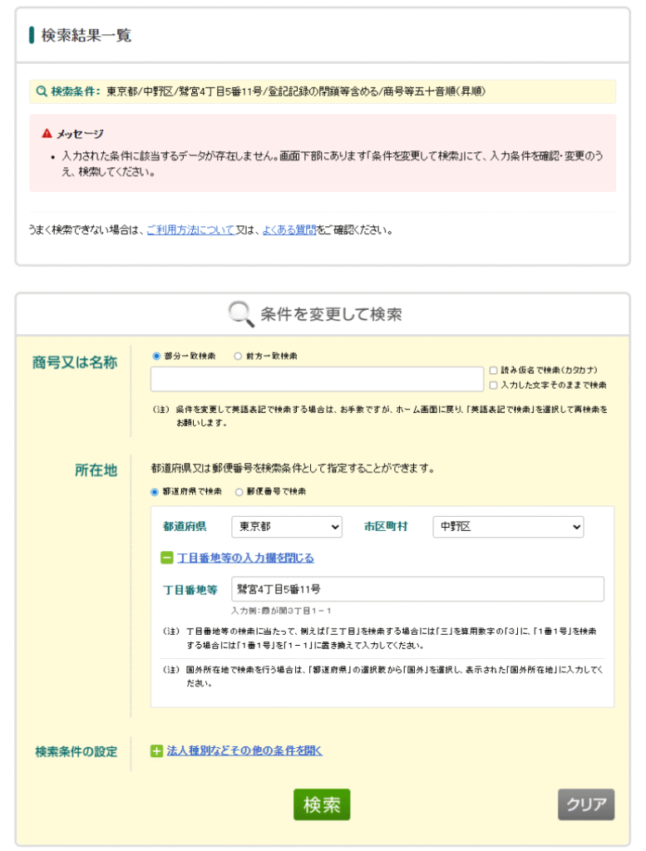Click the 入力例:霞が関3丁目1-1 hint text
Image resolution: width=646 pixels, height=851 pixels.
[281, 611]
